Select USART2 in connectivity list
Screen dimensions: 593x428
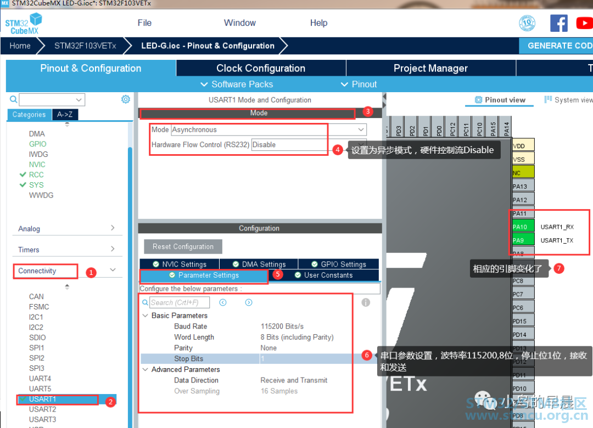43,409
